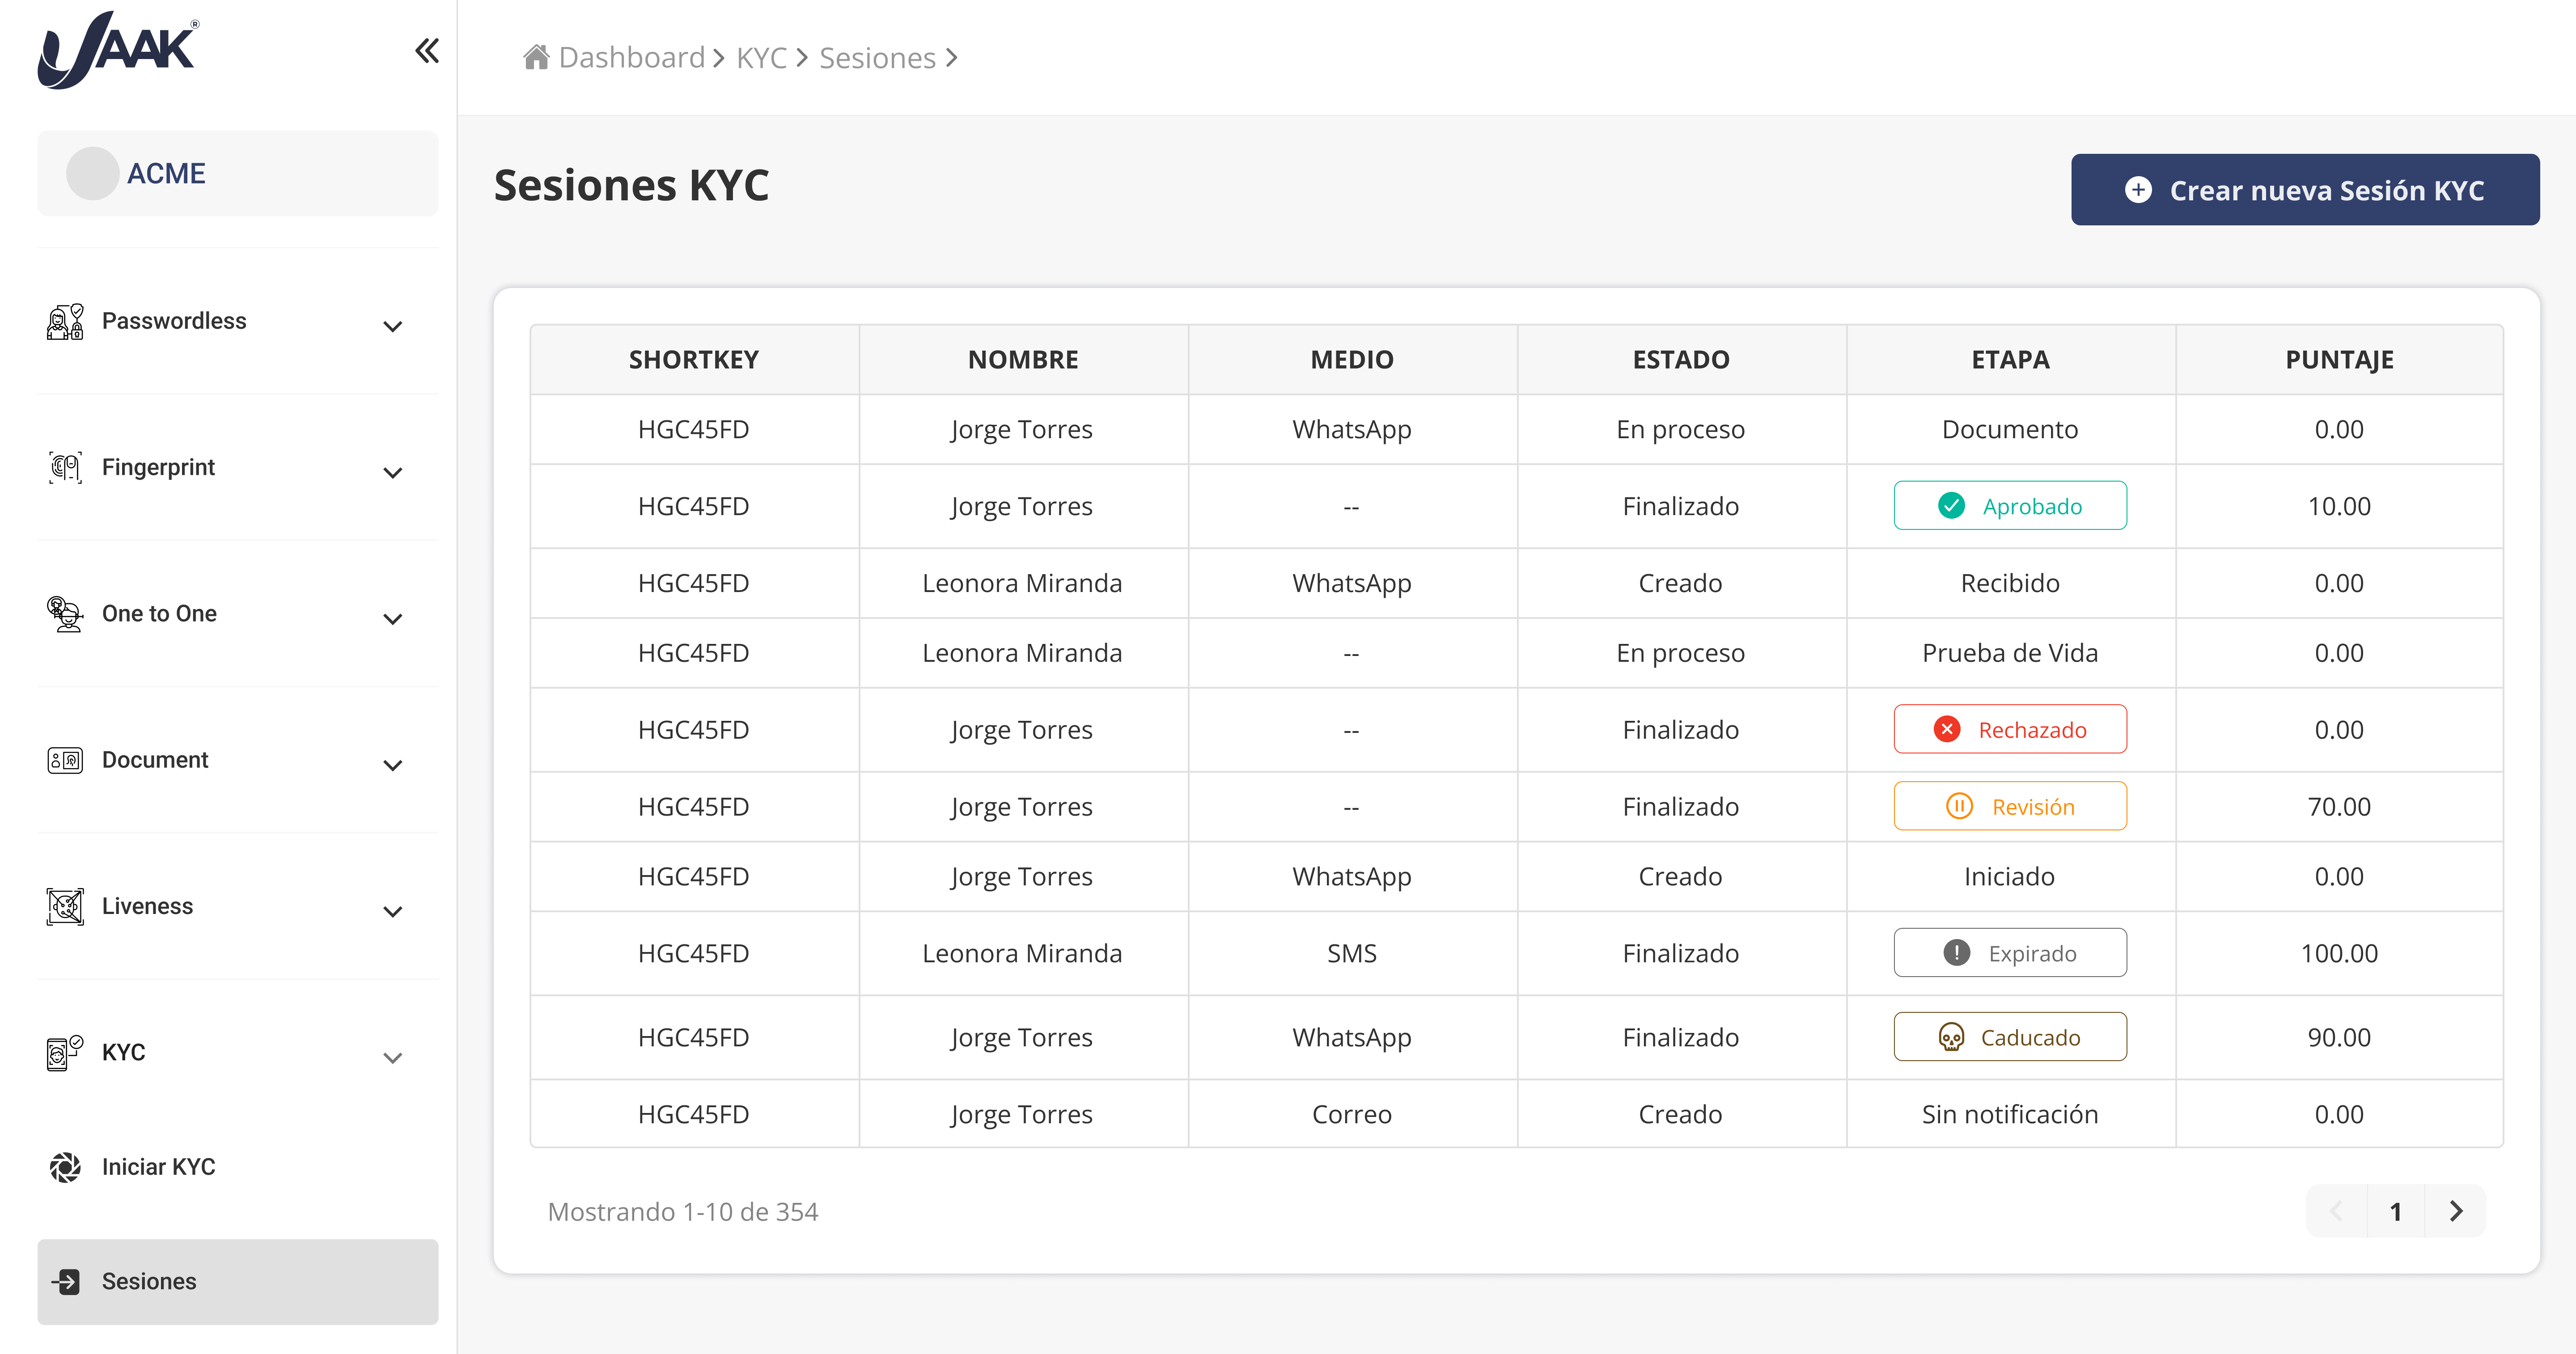Click the One to One icon
The width and height of the screenshot is (2576, 1354).
65,614
